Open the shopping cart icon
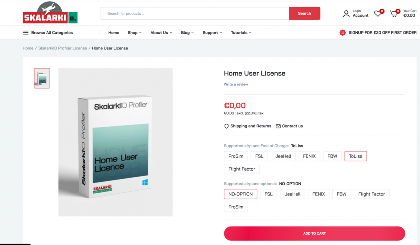This screenshot has height=245, width=420. [393, 13]
